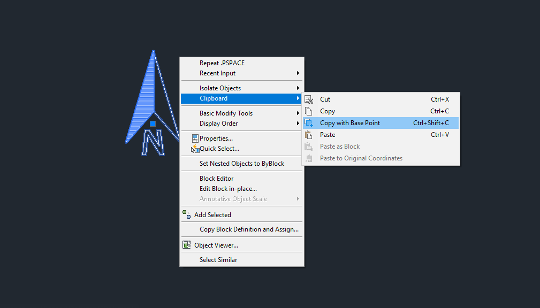Click the Properties panel icon
Viewport: 540px width, 308px height.
click(x=195, y=138)
